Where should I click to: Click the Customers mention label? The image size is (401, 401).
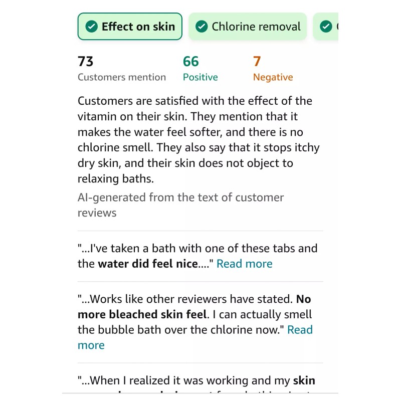[122, 77]
